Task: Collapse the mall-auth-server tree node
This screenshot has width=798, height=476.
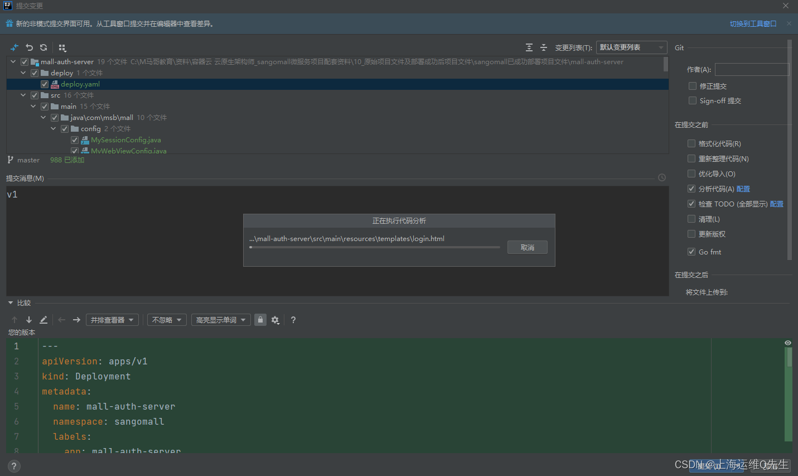Action: coord(13,62)
